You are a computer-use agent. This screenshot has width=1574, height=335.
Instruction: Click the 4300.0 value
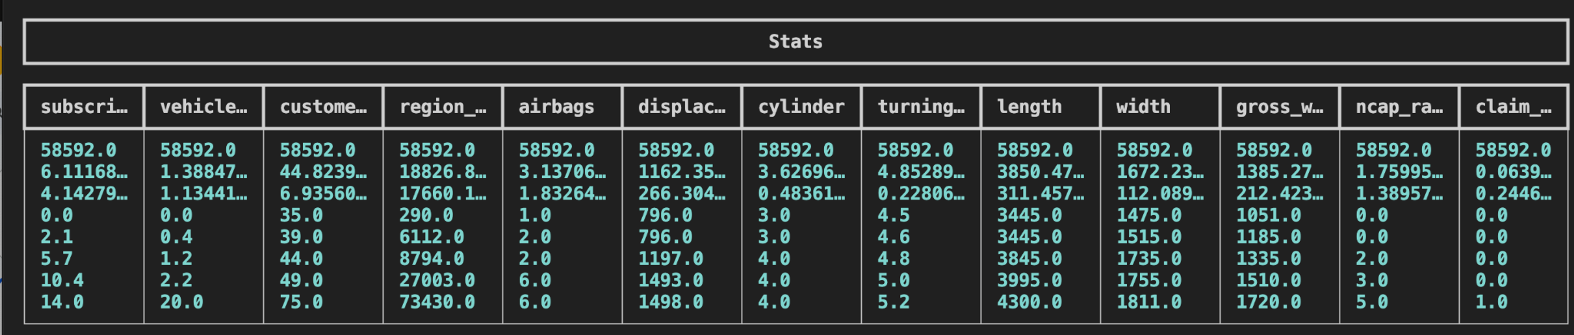[x=1030, y=302]
